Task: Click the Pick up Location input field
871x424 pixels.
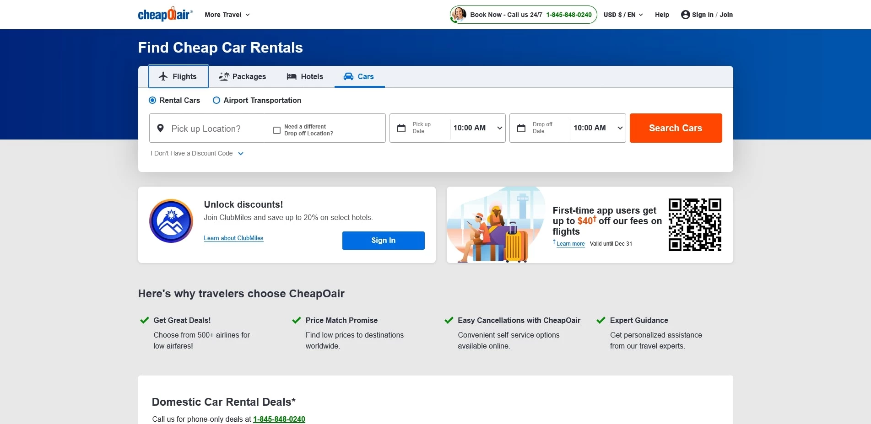Action: click(x=215, y=129)
